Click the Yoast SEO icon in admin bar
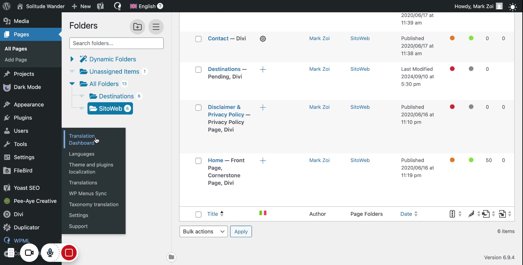This screenshot has width=523, height=265. [x=101, y=6]
